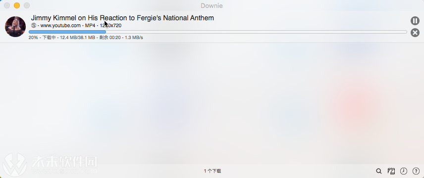Click the www.youtube.com source text
424x178 pixels.
[60, 25]
